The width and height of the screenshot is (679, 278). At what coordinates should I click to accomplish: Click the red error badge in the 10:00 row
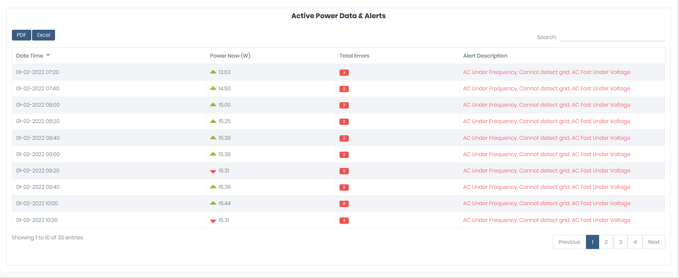pos(344,204)
